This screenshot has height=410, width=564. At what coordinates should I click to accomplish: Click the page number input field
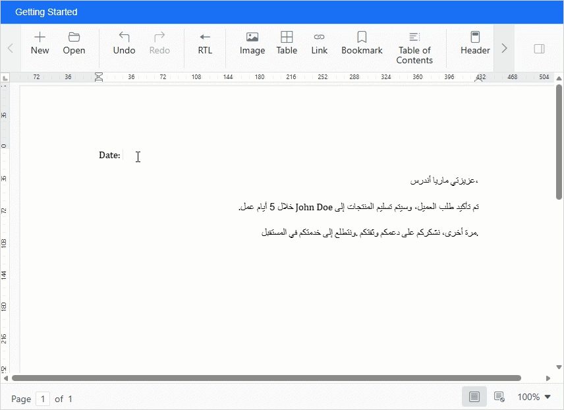(x=43, y=399)
